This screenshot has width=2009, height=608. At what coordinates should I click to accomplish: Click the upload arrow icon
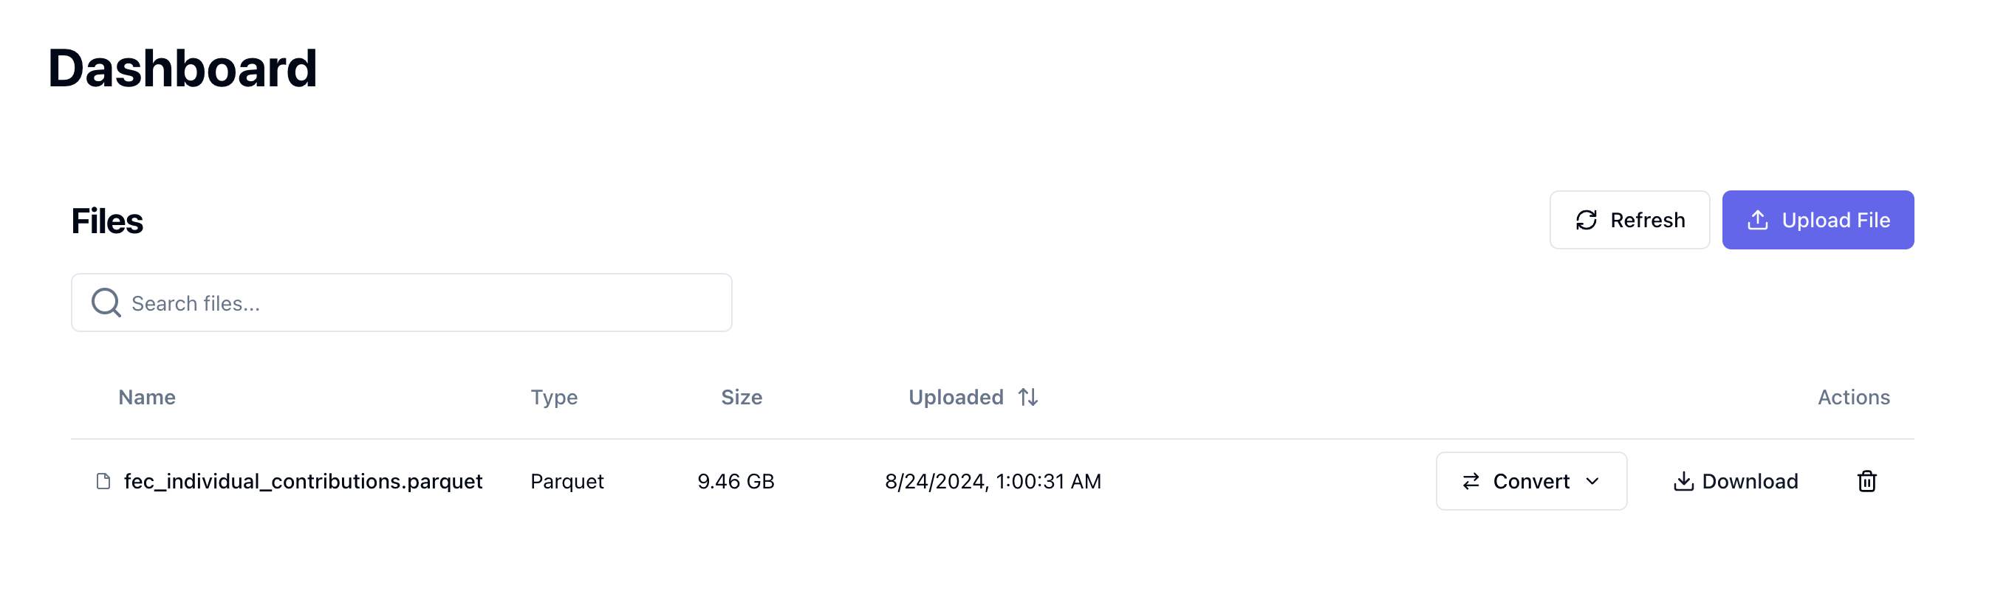[x=1757, y=221]
